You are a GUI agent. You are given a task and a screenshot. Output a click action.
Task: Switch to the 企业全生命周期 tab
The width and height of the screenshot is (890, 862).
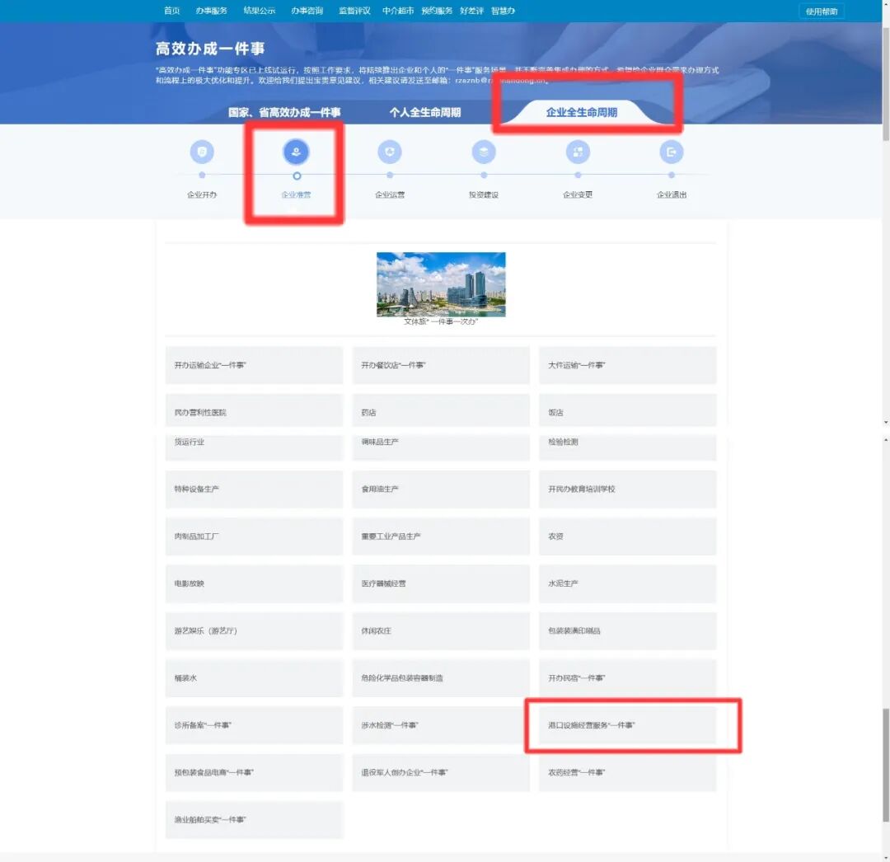(581, 112)
